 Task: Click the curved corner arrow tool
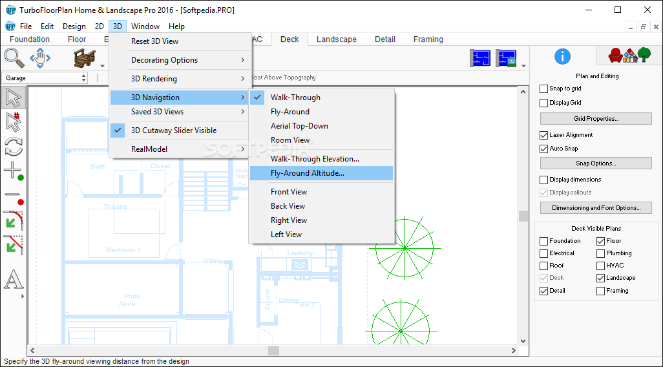14,220
